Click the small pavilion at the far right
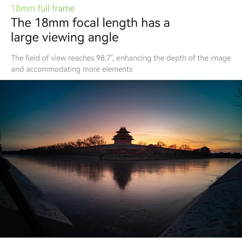Screen dimensions: 242x242 [x=205, y=150]
